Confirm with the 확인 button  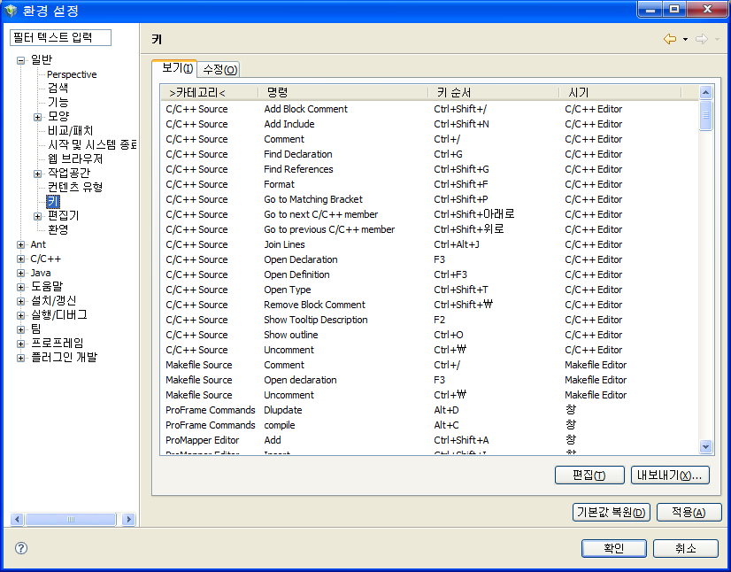[x=614, y=548]
